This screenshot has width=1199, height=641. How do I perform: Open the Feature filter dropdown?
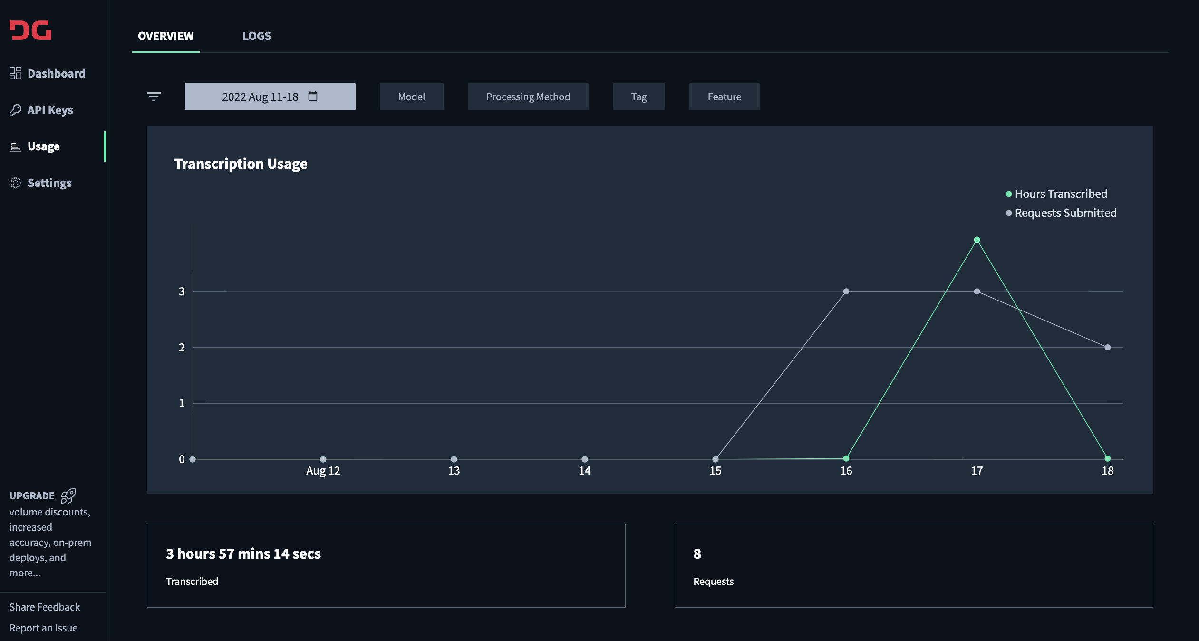point(724,97)
